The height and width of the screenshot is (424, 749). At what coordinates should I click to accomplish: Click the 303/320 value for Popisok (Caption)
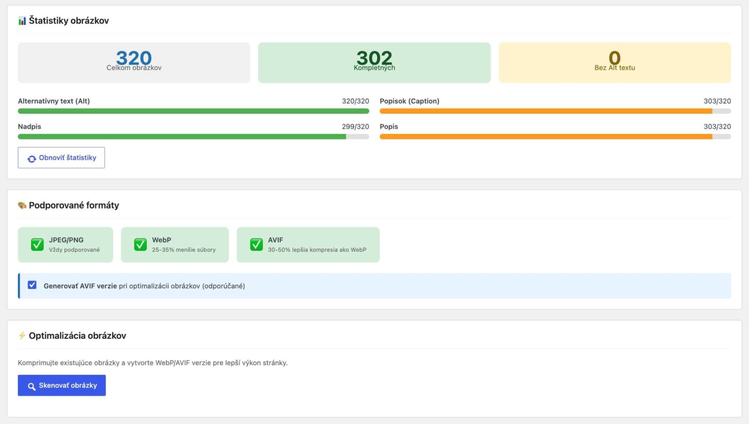click(717, 101)
